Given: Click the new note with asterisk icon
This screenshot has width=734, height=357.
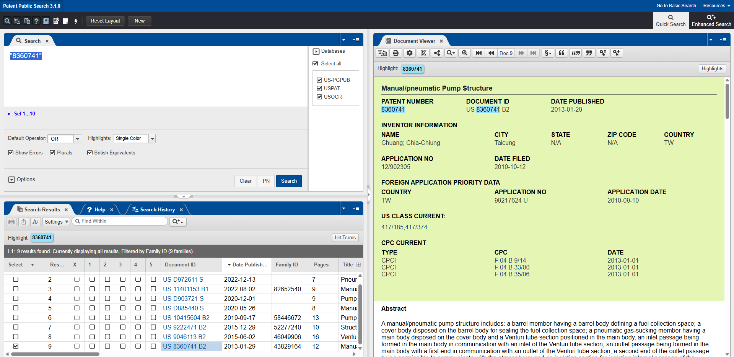Looking at the screenshot, I should click(56, 21).
